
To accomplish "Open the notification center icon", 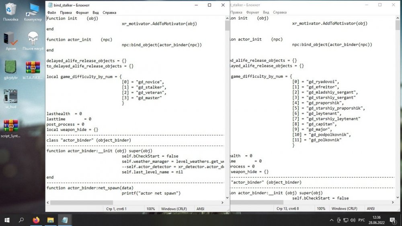I will click(393, 220).
